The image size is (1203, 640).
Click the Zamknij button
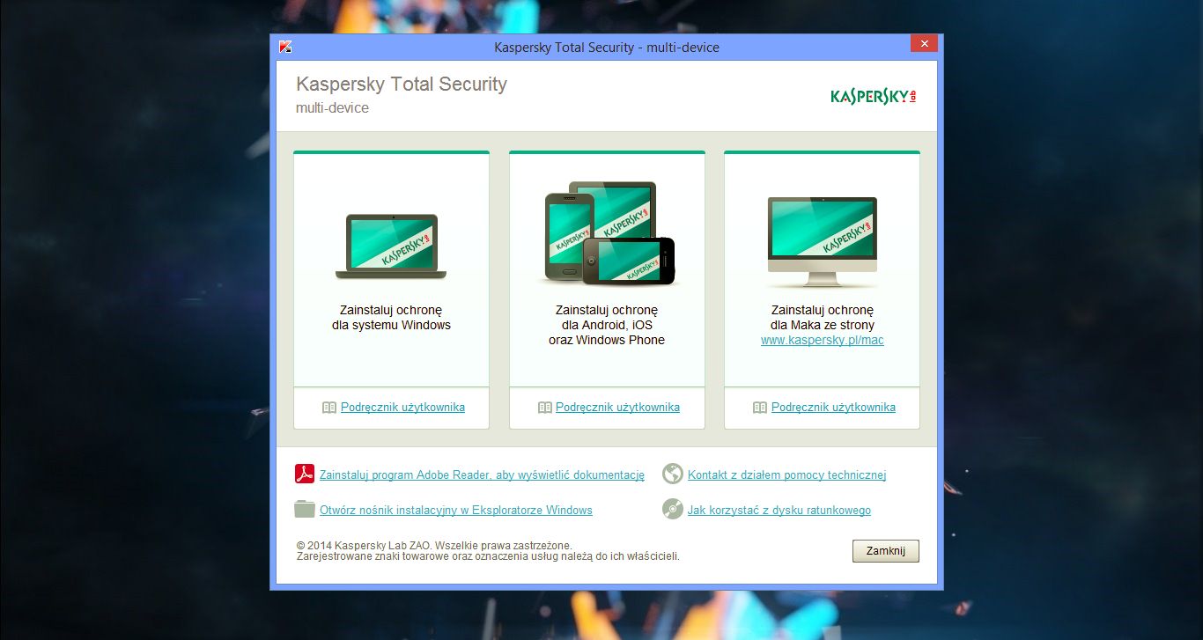click(886, 551)
